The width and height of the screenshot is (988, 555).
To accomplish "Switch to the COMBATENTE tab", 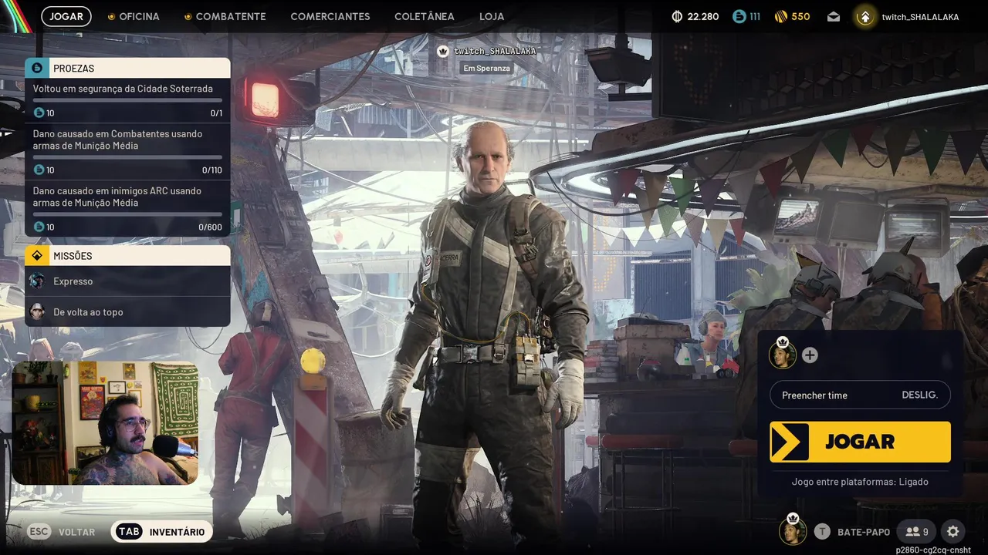I will click(225, 16).
